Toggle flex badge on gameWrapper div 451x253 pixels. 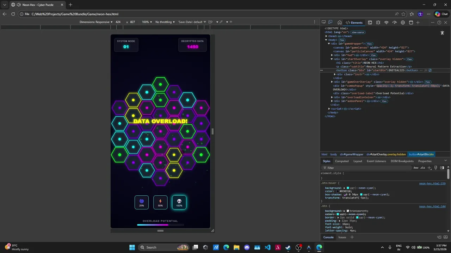[x=369, y=44]
